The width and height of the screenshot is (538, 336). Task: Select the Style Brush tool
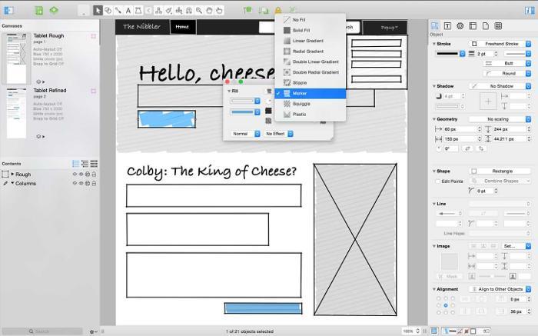168,11
